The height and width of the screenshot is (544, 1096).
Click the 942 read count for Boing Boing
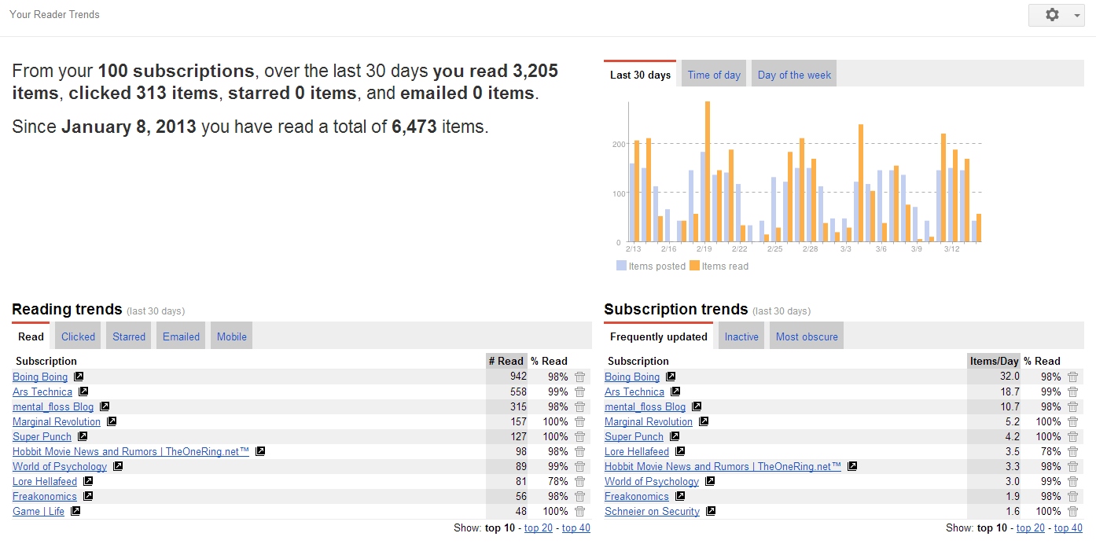(x=518, y=377)
